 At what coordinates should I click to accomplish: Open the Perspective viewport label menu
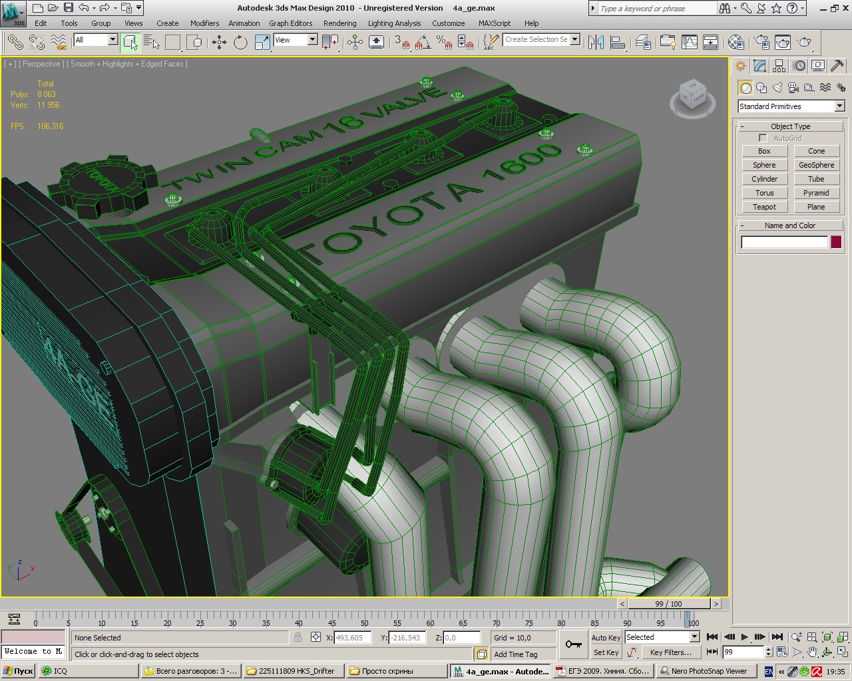coord(41,64)
